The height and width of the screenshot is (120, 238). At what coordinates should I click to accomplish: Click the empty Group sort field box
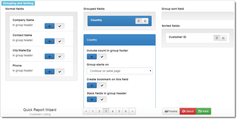coord(197,16)
